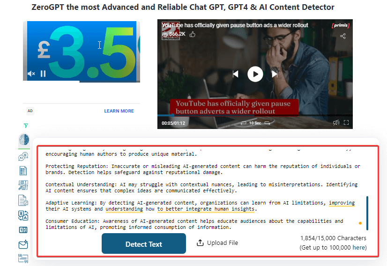Viewport: 387px width, 266px height.
Task: Pause the £3.5 advertisement video
Action: (x=43, y=74)
